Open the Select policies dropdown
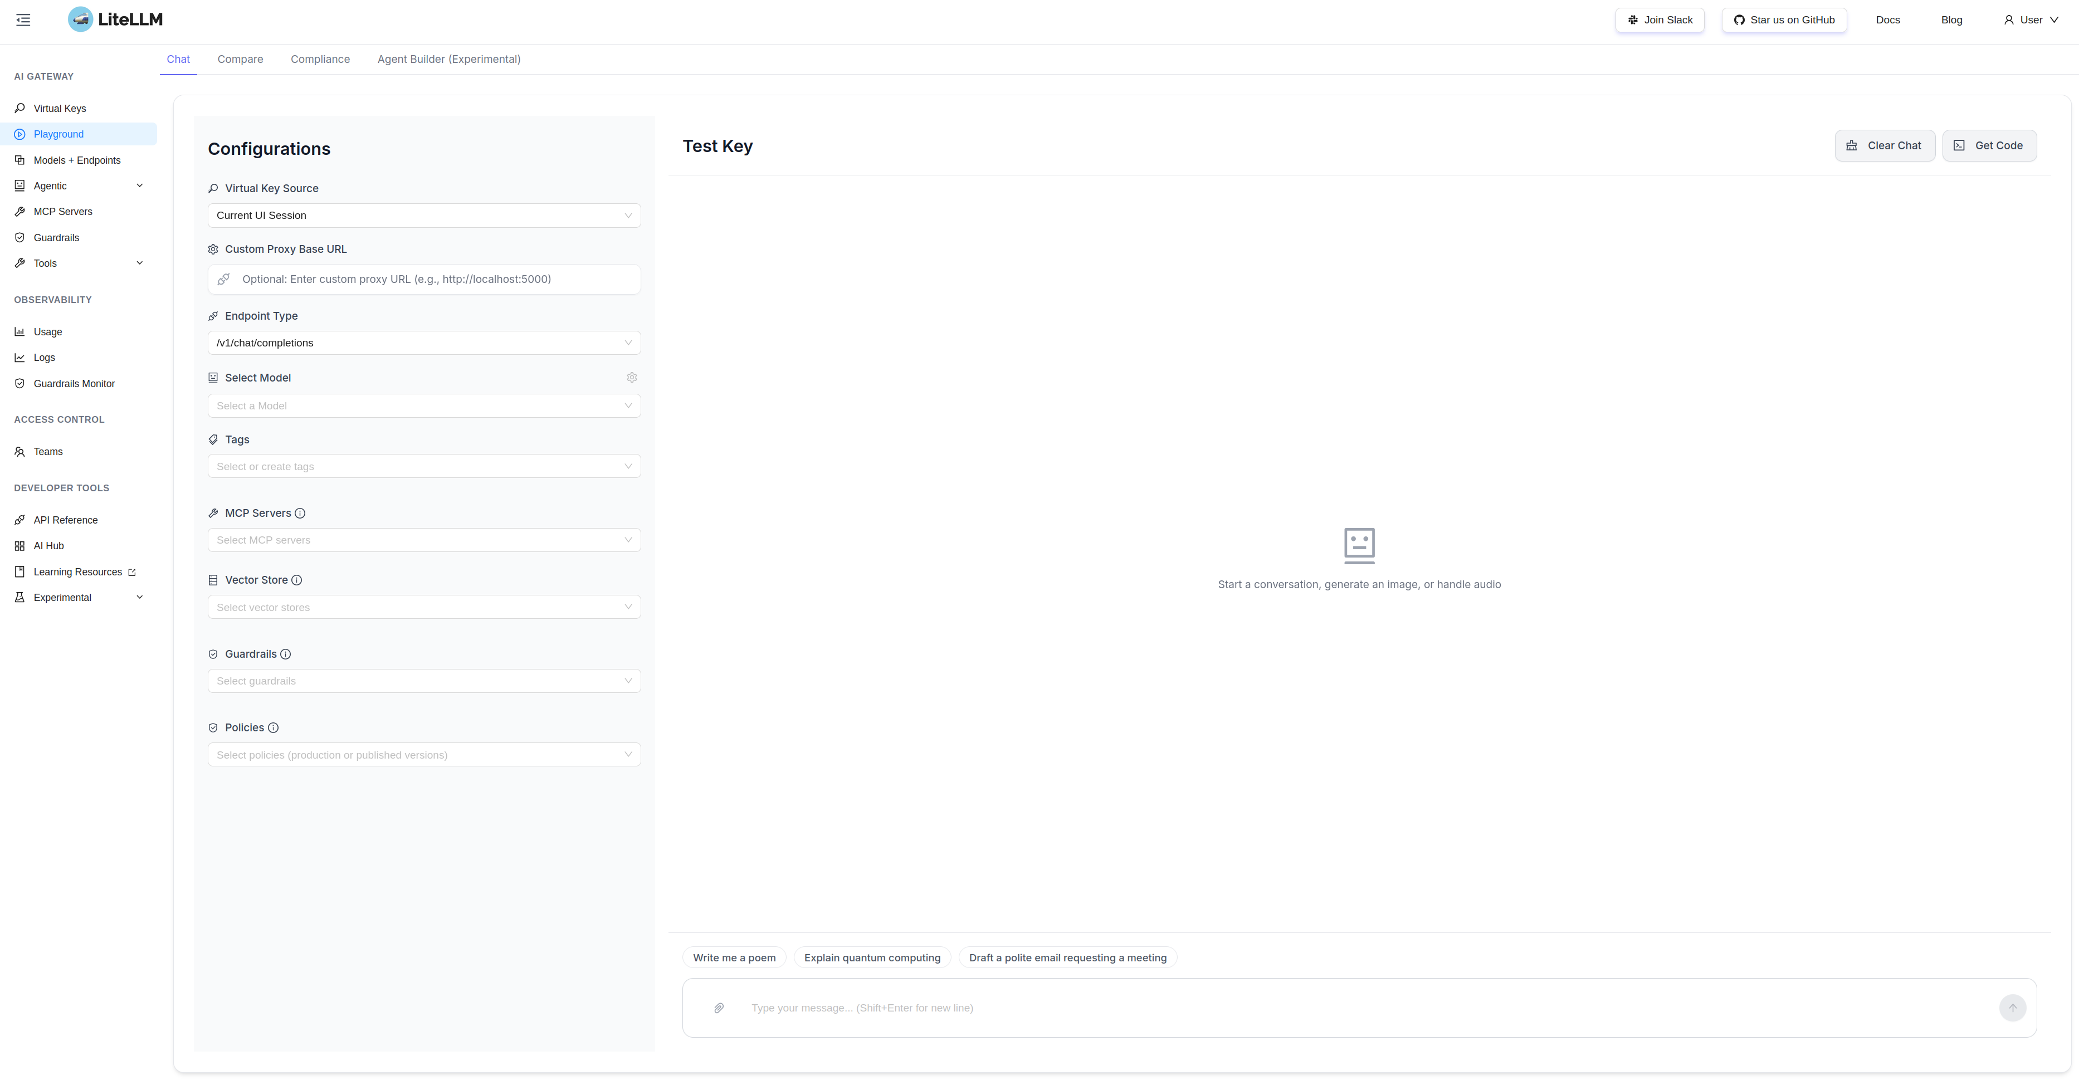This screenshot has height=1085, width=2079. (424, 754)
